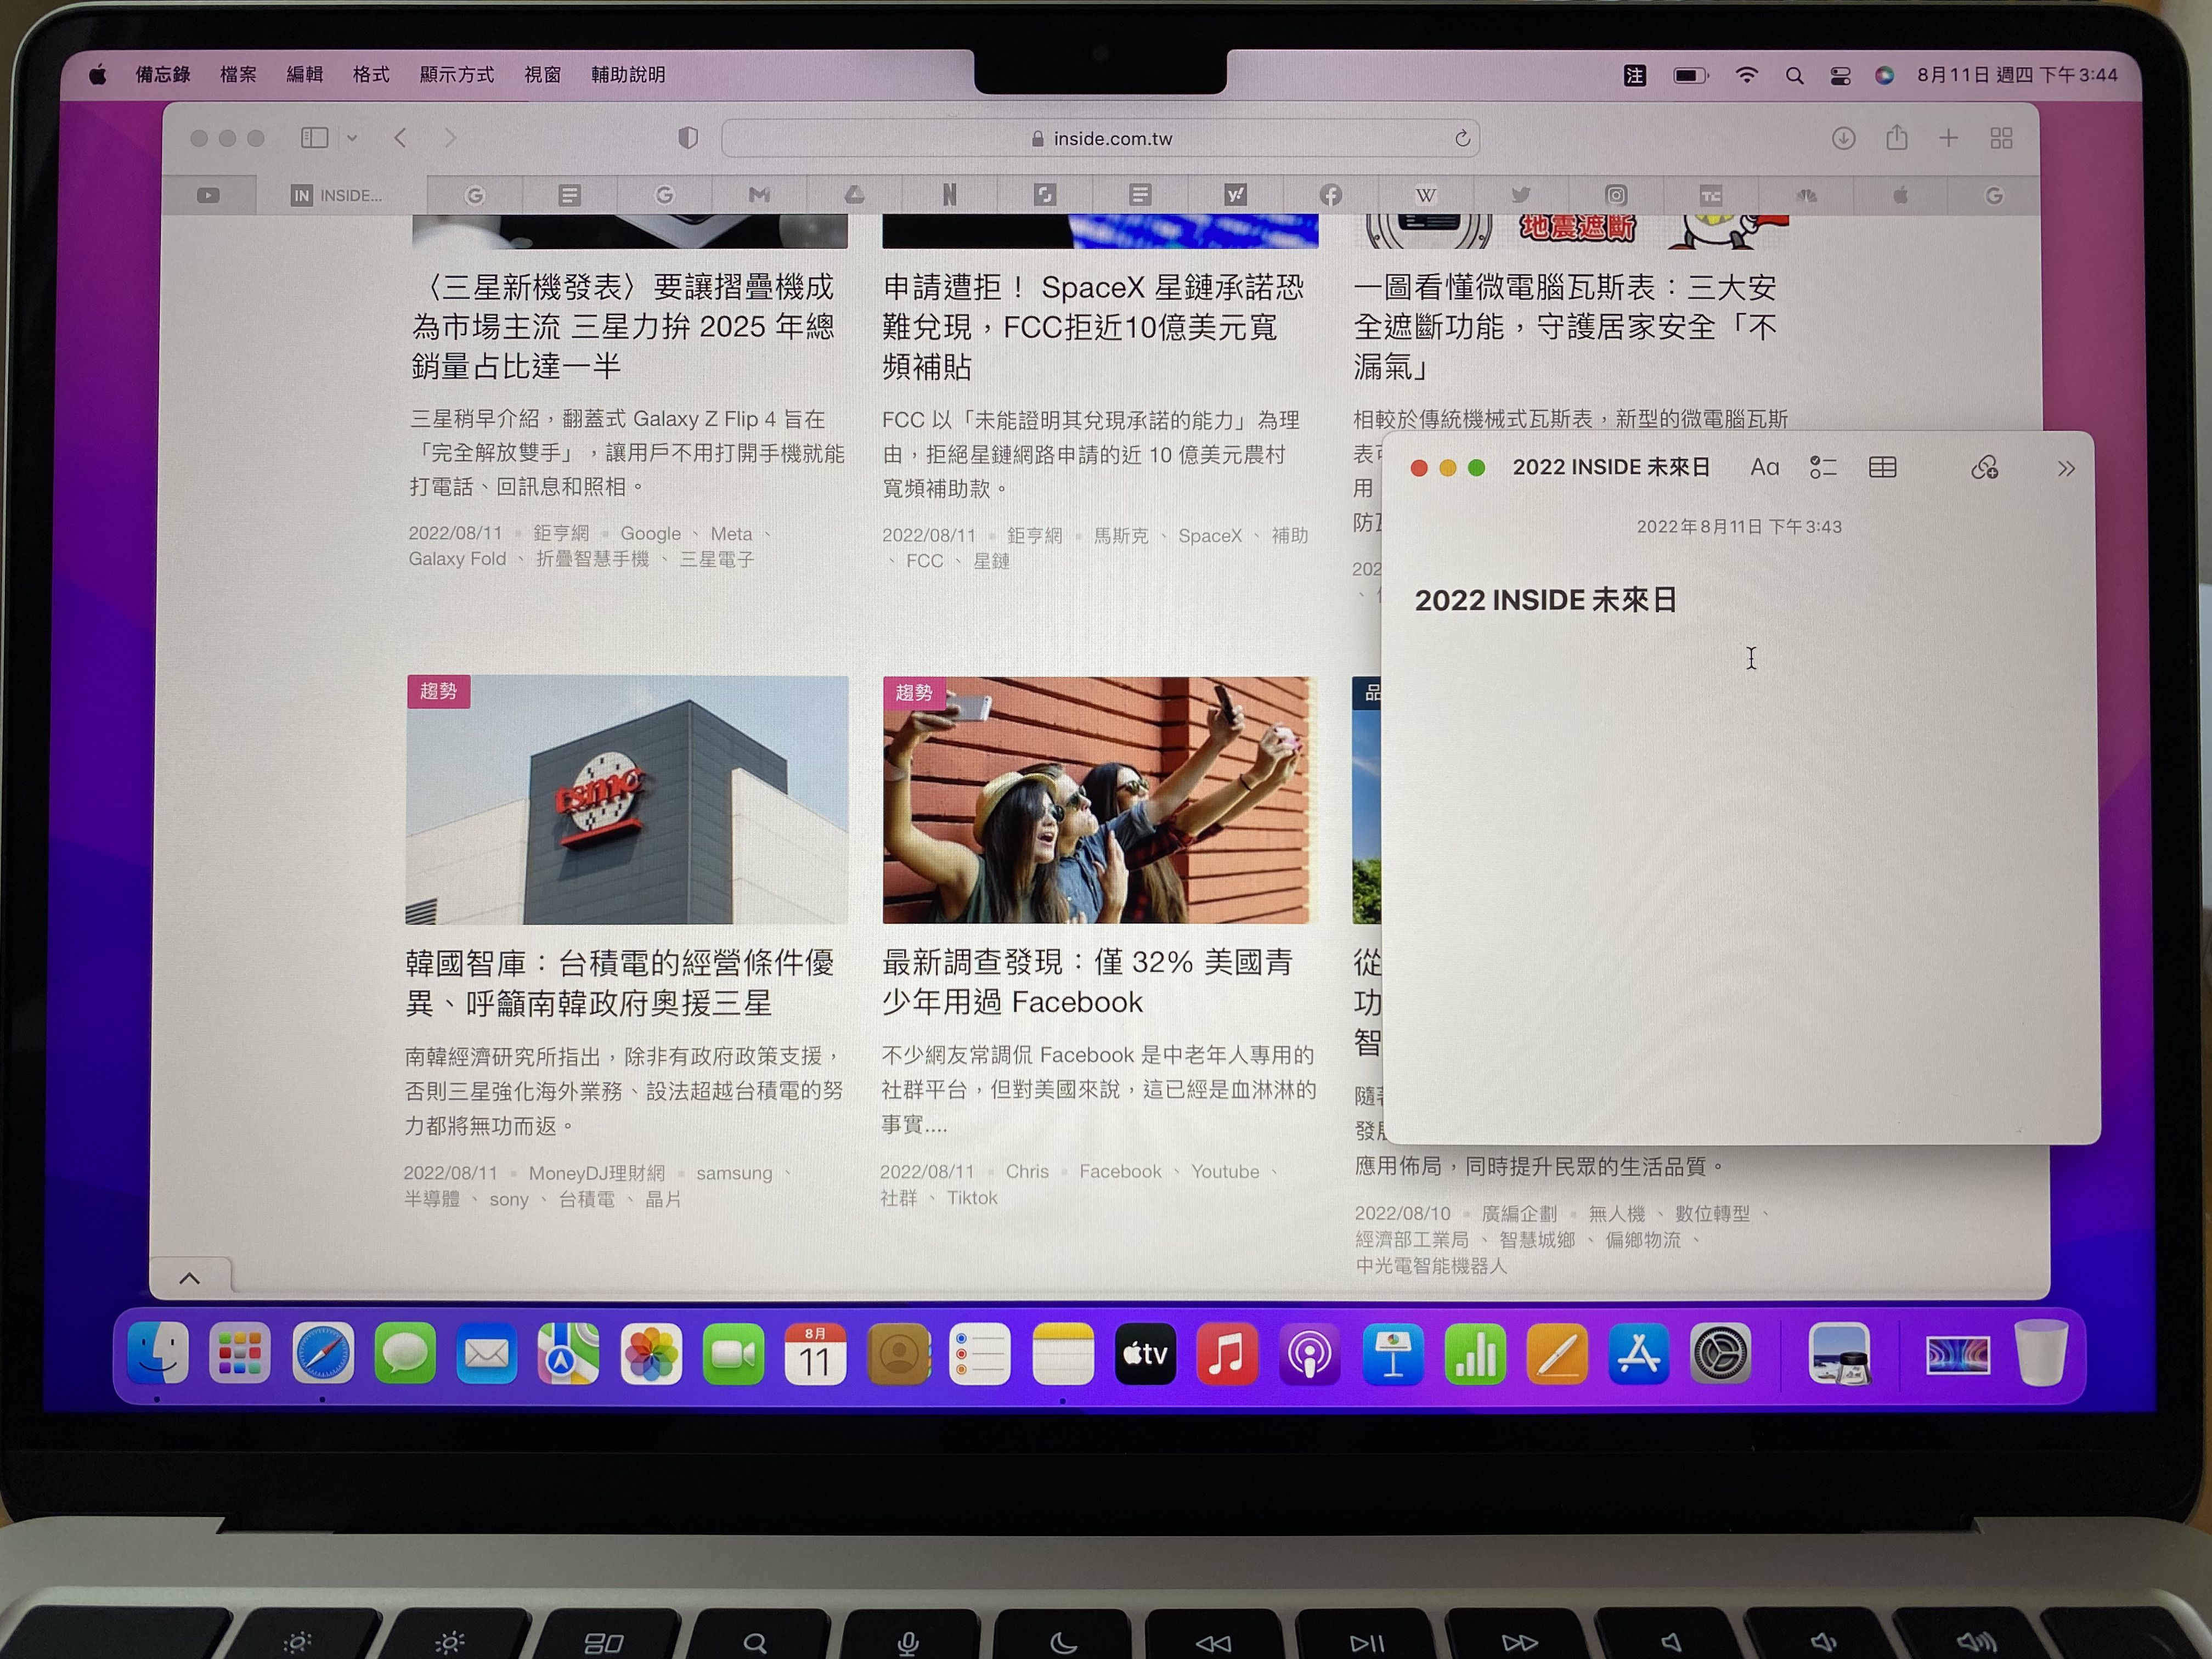Click the date and time 8月11日 週四

point(2017,75)
